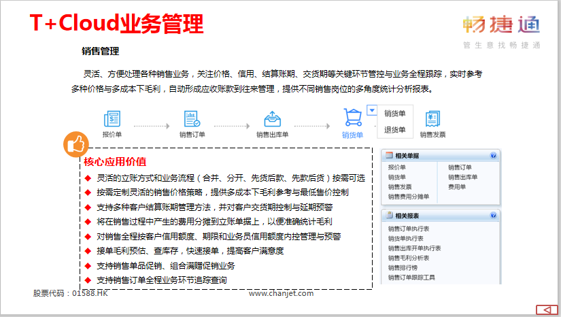Open 销售费用分摊单 link
This screenshot has width=561, height=317.
409,197
